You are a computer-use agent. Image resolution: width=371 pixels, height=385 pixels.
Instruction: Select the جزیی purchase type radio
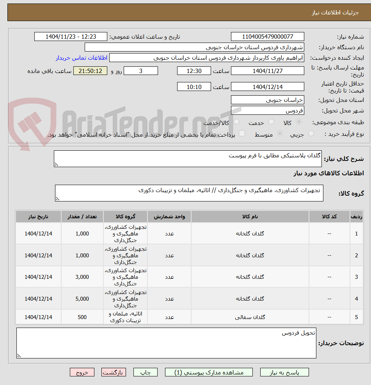(x=311, y=134)
